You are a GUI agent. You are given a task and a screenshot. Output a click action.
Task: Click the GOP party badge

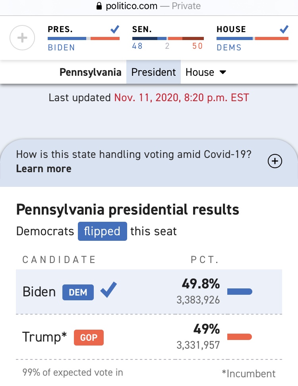89,337
